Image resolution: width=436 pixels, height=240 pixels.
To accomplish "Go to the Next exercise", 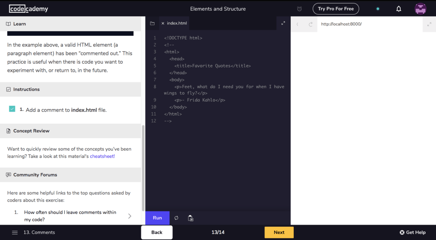I will 279,232.
